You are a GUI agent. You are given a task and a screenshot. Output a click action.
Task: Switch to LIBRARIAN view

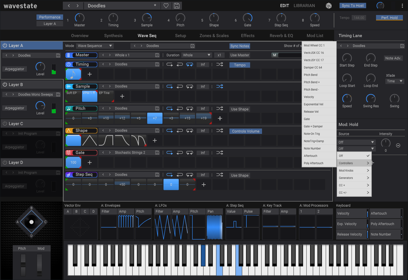[x=304, y=6]
